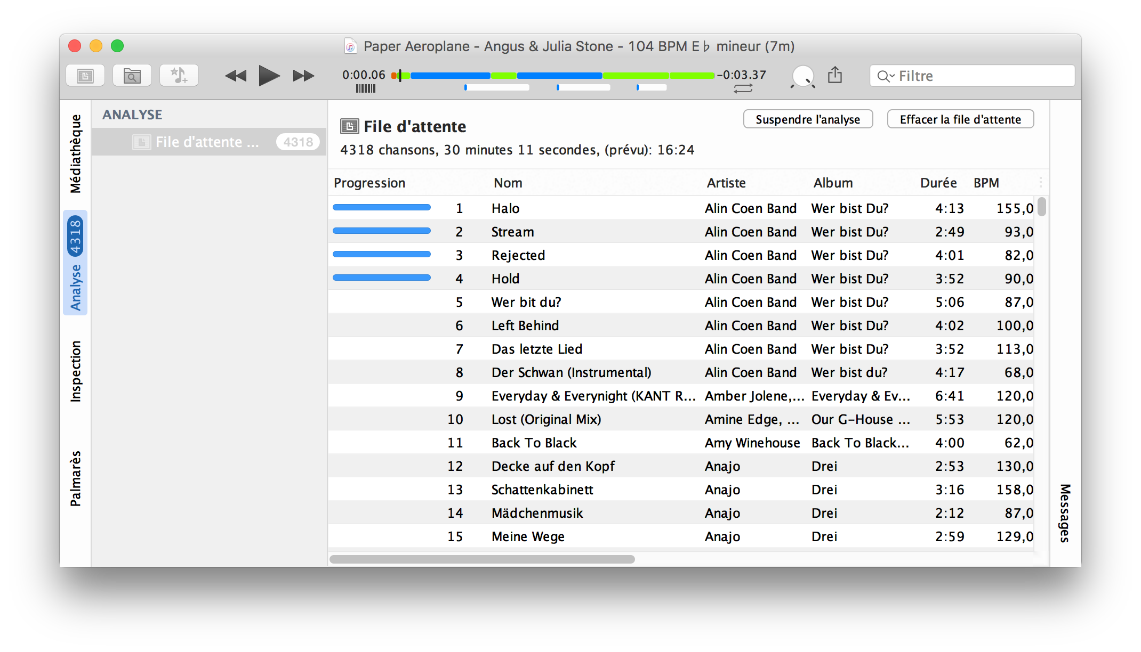Click the Effacer la file d'attente button

(x=960, y=119)
